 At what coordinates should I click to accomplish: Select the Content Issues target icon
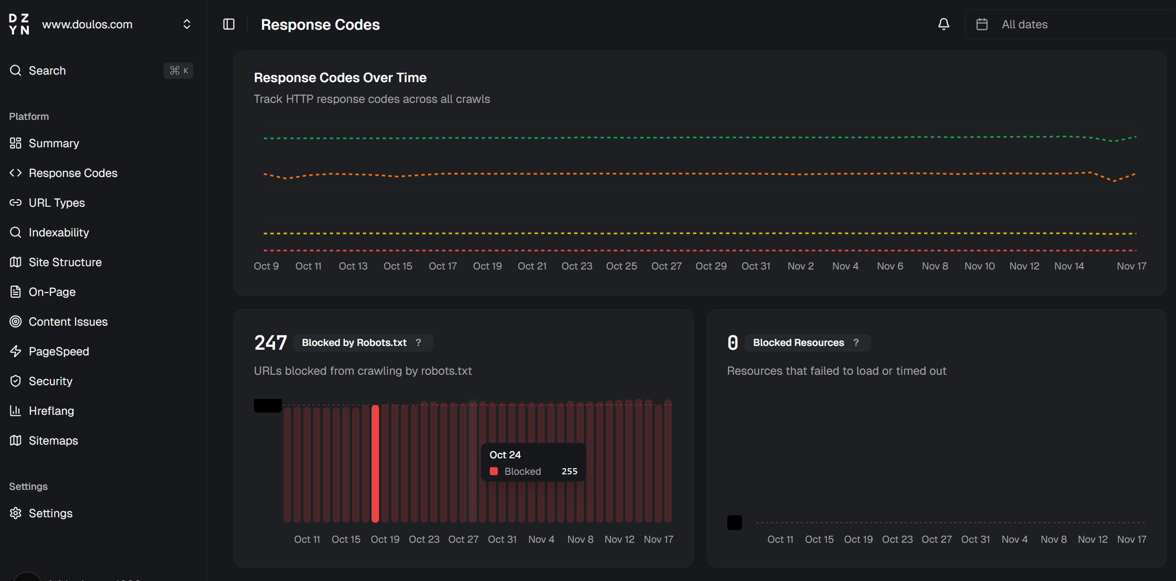pyautogui.click(x=16, y=321)
